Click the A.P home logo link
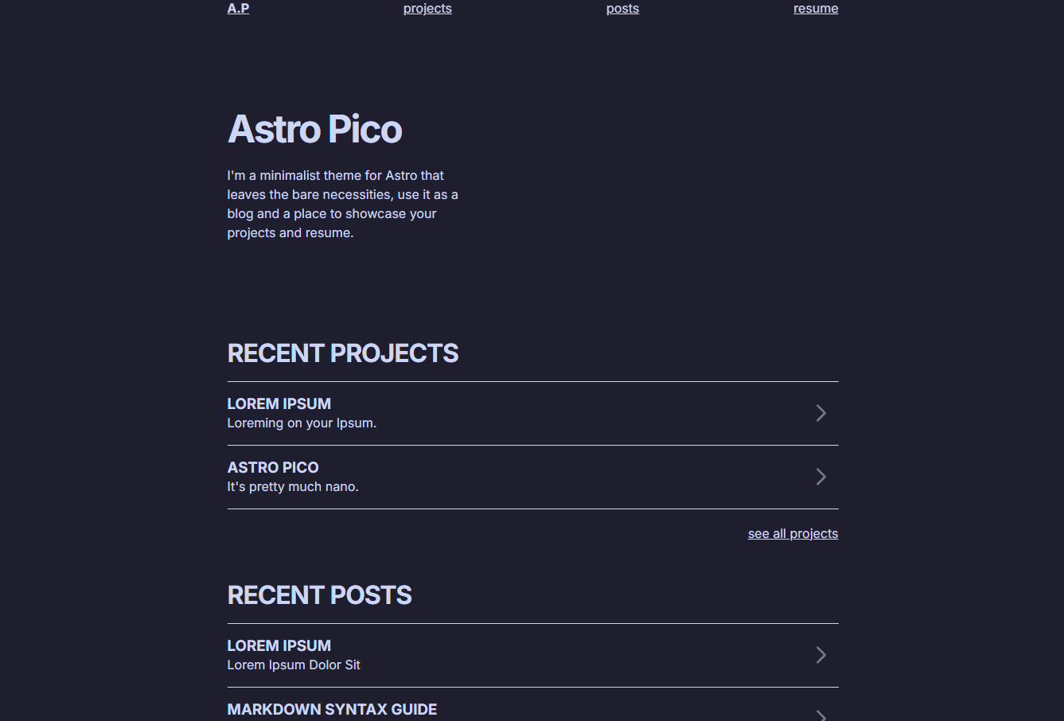The height and width of the screenshot is (721, 1064). coord(238,9)
